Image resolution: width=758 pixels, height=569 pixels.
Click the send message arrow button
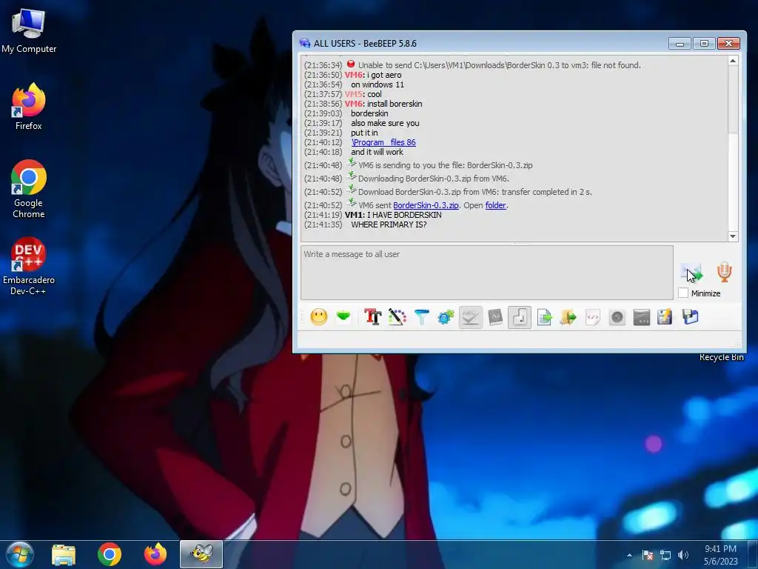[692, 273]
